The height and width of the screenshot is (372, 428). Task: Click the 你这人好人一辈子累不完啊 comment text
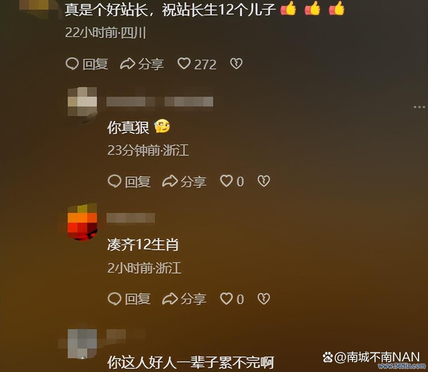click(191, 363)
